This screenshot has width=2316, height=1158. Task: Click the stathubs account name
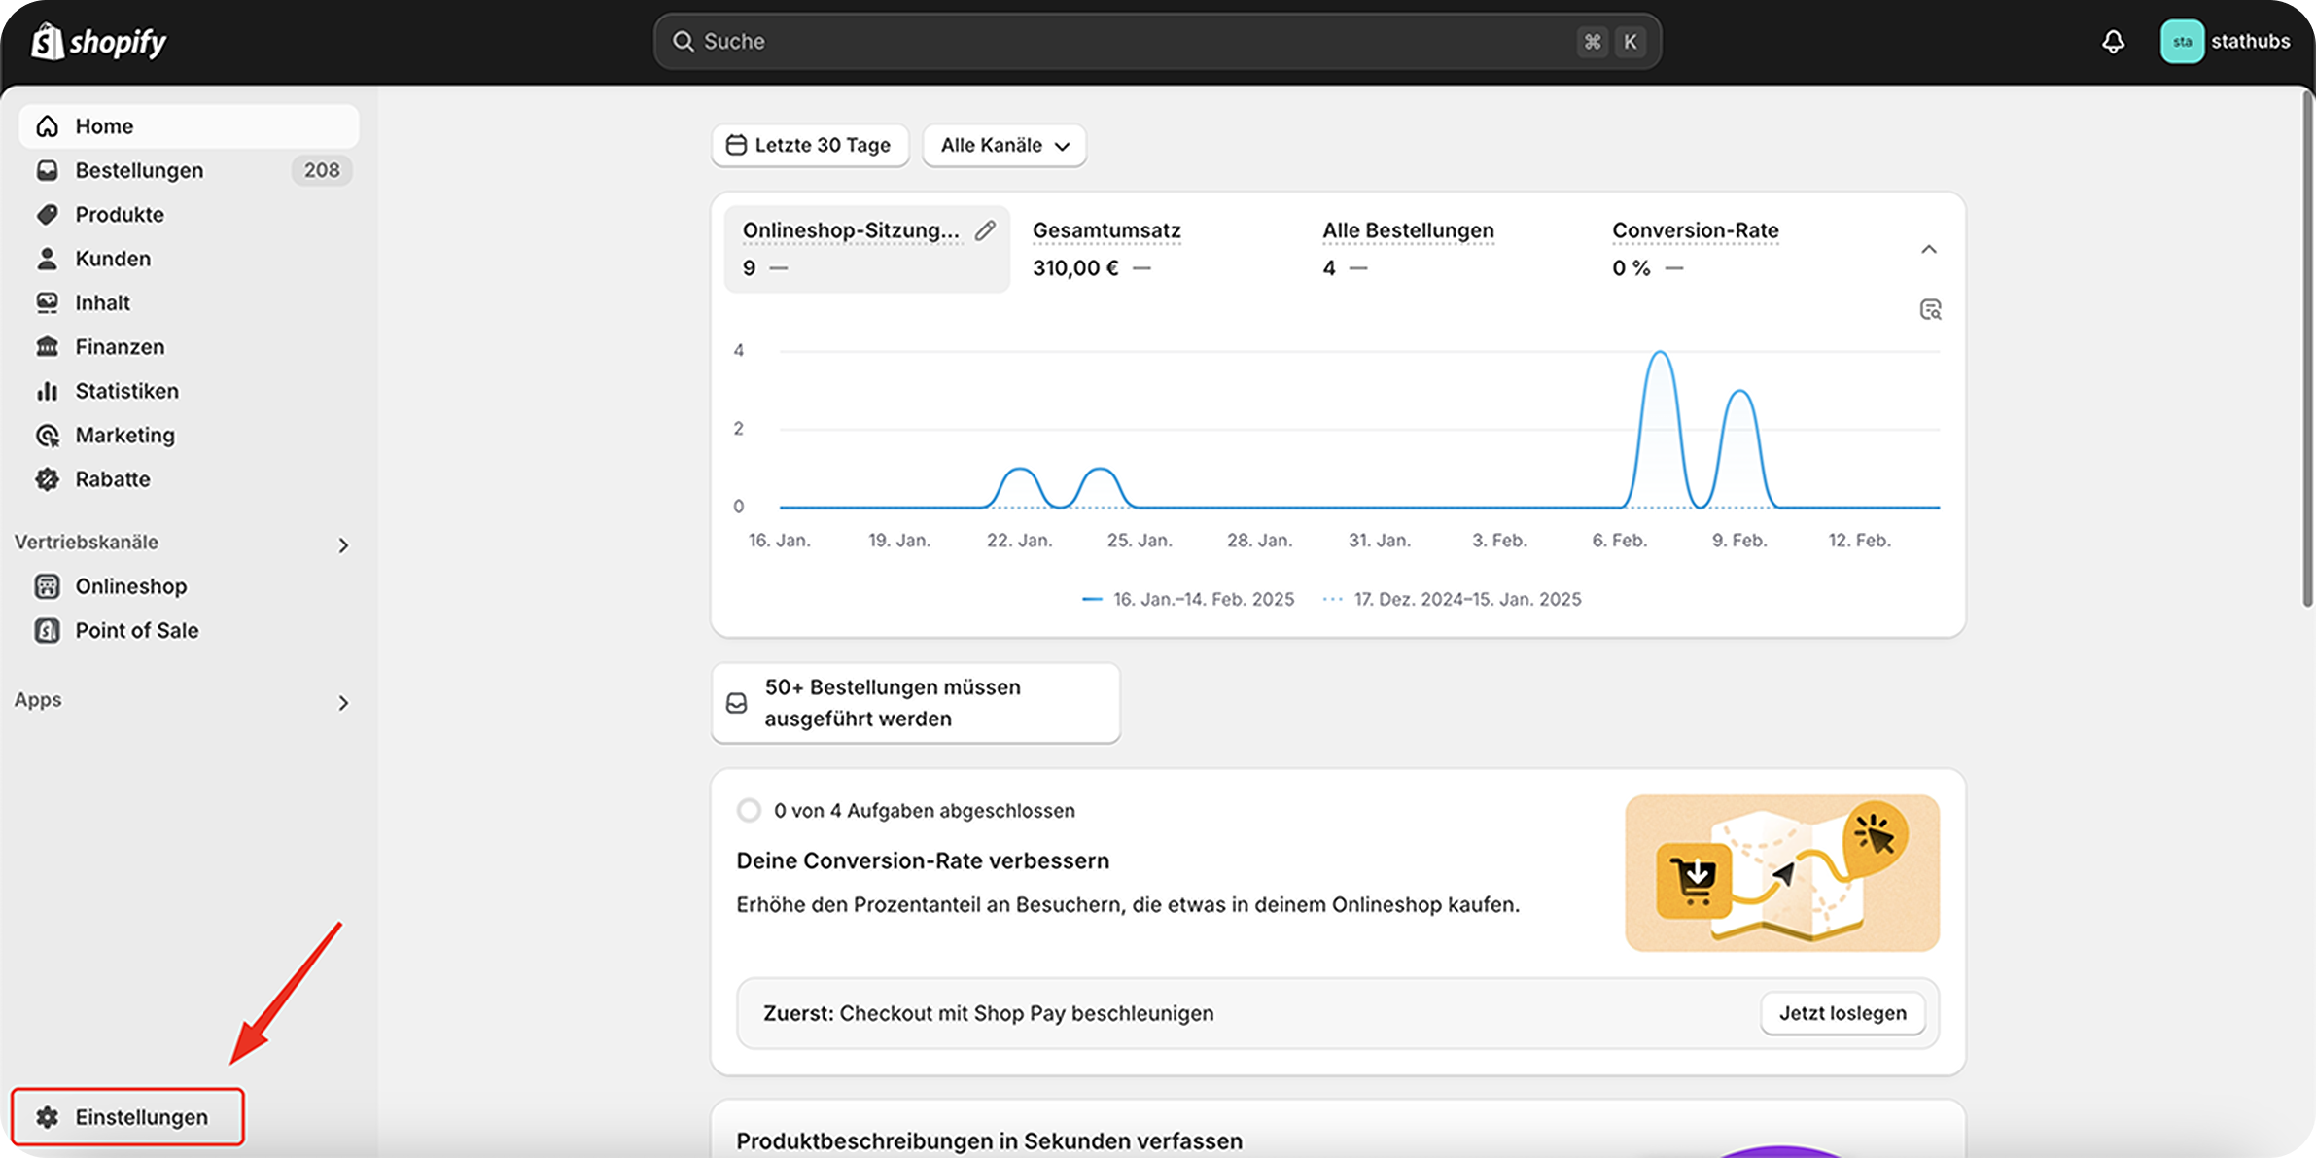(2250, 42)
